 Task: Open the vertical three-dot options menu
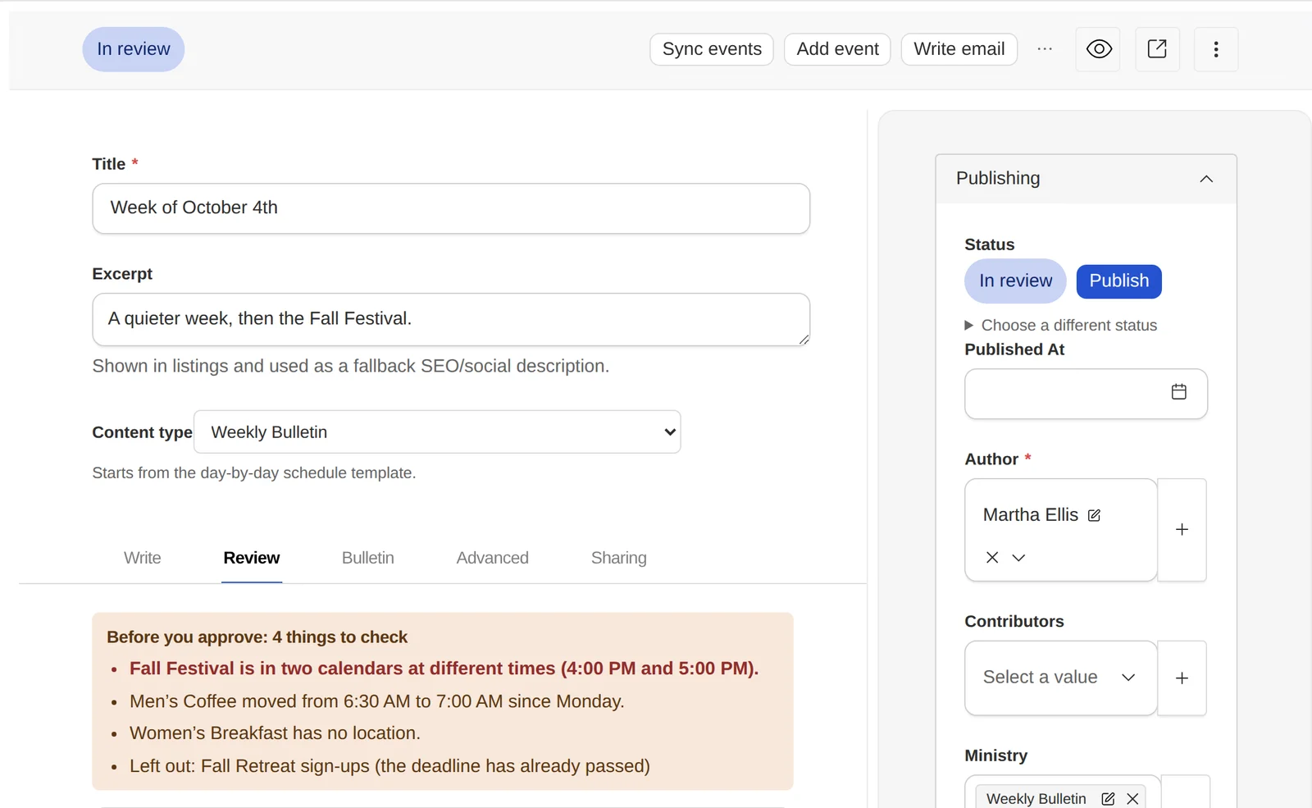point(1216,49)
